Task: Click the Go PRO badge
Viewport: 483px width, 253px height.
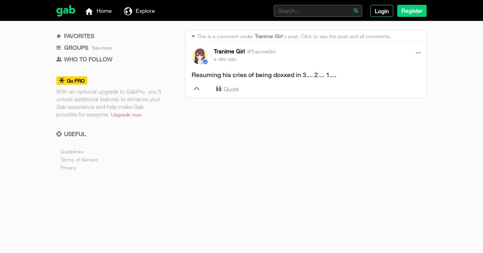Action: [72, 81]
